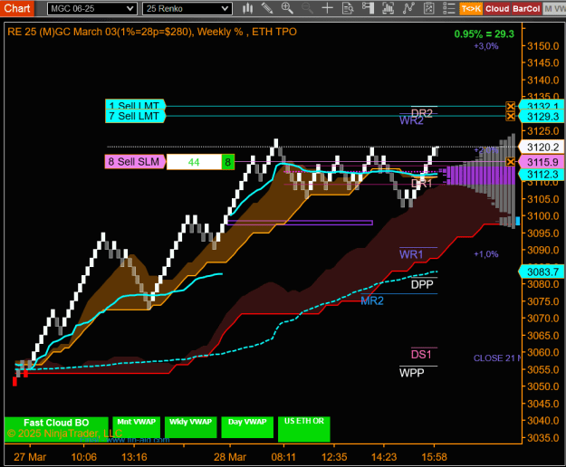Click the DR2 pivot level label

422,113
